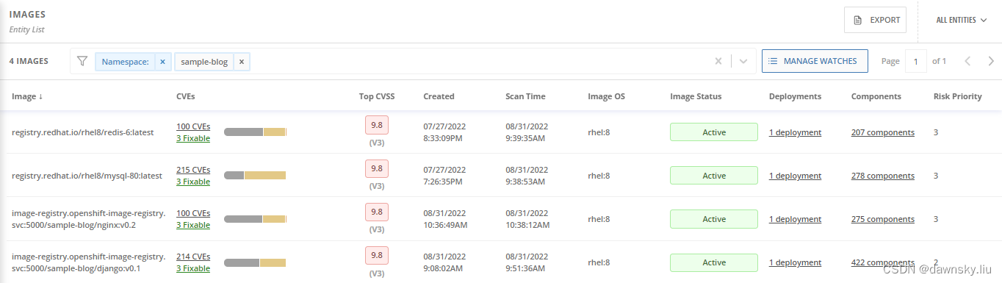Click the CVE severity bar for nginx:v0.2
The width and height of the screenshot is (1002, 283).
[255, 219]
